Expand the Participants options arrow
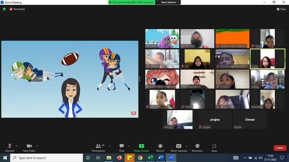 pos(109,146)
